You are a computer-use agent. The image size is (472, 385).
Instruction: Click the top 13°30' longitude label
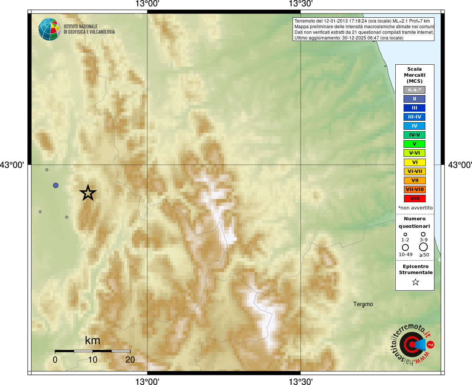pyautogui.click(x=301, y=4)
